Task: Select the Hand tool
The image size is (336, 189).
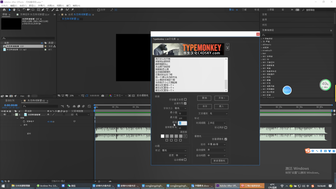Action: tap(14, 10)
